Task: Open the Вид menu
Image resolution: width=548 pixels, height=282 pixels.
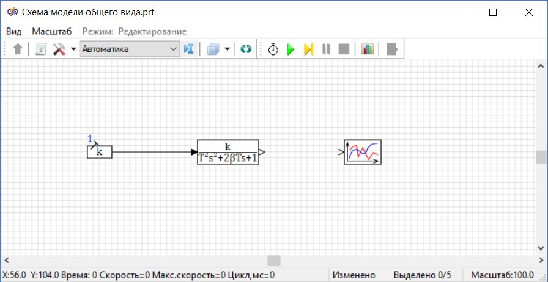Action: pyautogui.click(x=14, y=31)
